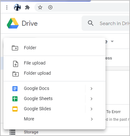Open the browser three-dot menu
This screenshot has height=136, width=130.
click(x=7, y=7)
